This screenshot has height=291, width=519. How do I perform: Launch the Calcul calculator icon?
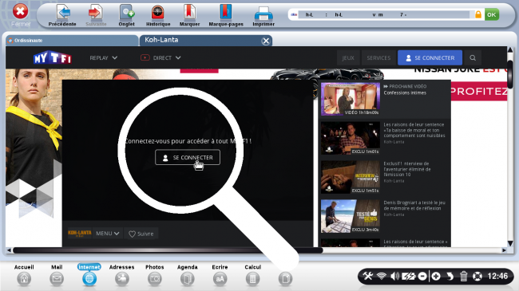pyautogui.click(x=252, y=279)
